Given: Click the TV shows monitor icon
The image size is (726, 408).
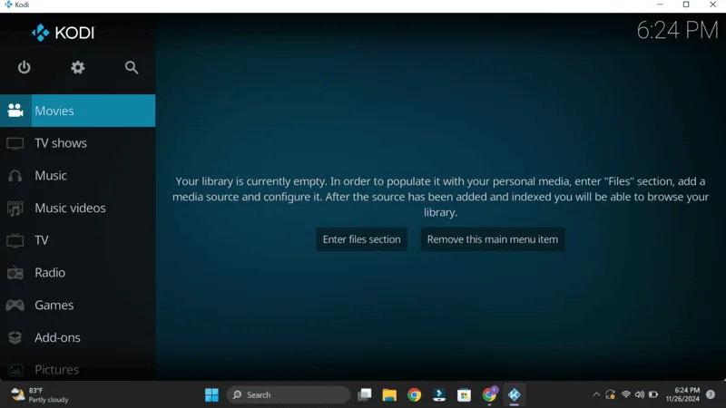Looking at the screenshot, I should pos(15,143).
